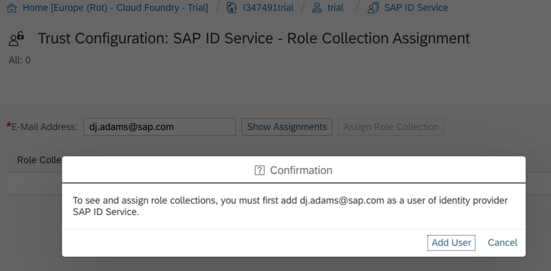
Task: Select SAP ID Service breadcrumb link
Action: [x=416, y=8]
